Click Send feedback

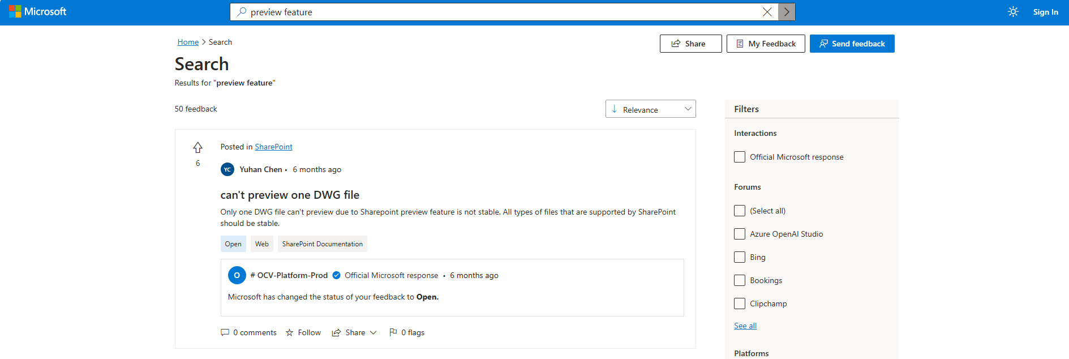(852, 44)
